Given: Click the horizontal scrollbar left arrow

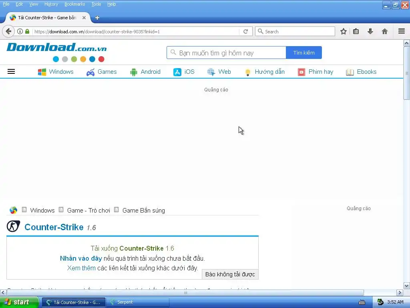Looking at the screenshot, I should (3, 292).
